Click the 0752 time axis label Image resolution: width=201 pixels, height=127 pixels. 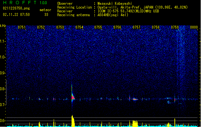[x=41, y=27]
